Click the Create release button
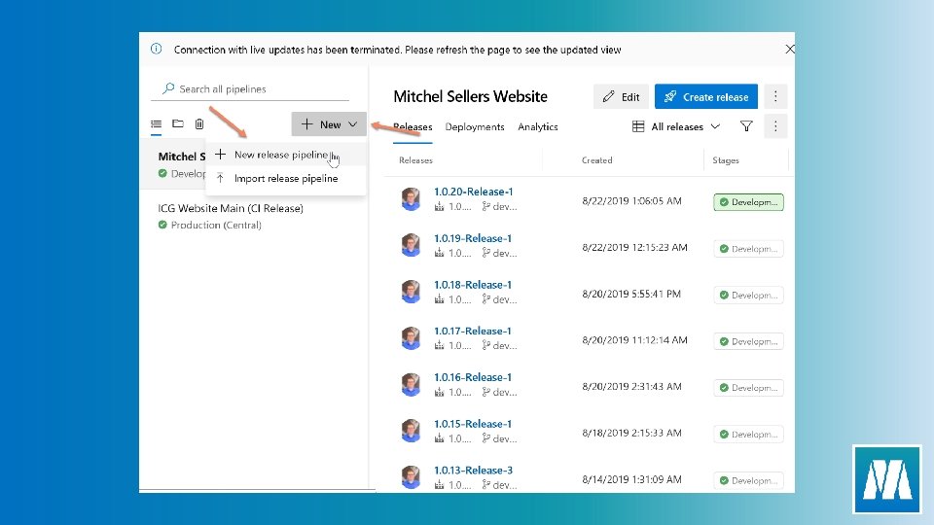The image size is (934, 525). [706, 96]
